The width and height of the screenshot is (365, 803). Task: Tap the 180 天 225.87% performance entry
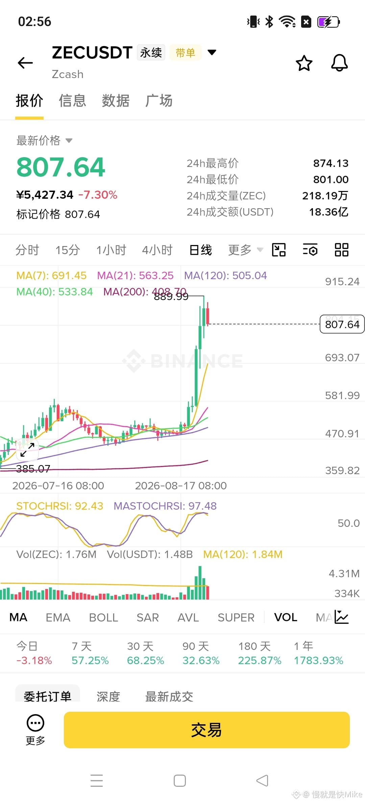tap(260, 653)
